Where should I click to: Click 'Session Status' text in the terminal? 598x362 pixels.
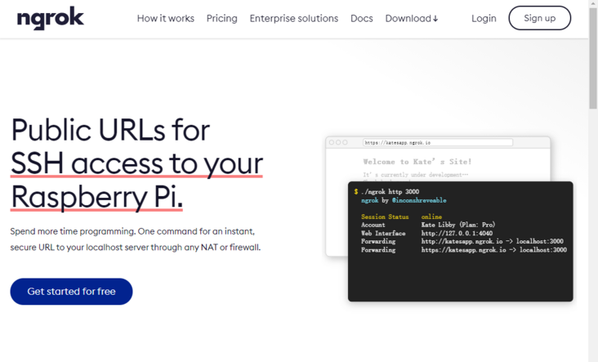click(x=385, y=217)
